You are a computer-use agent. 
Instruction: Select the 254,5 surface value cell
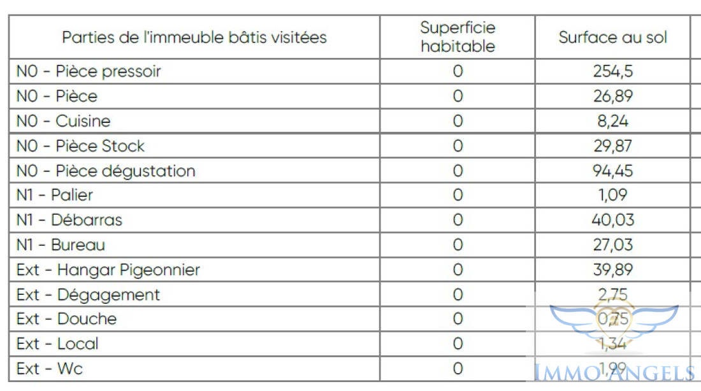coord(612,71)
